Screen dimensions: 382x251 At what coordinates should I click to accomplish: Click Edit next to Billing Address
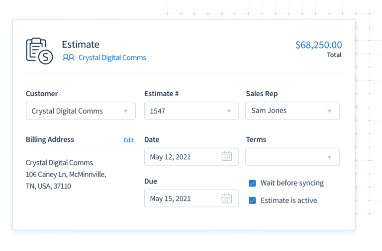128,140
